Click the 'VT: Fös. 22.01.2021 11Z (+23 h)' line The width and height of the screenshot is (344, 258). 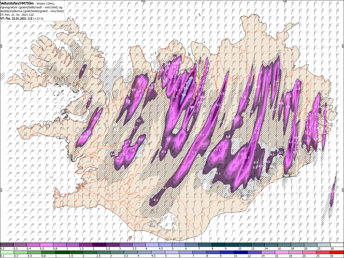(22, 19)
